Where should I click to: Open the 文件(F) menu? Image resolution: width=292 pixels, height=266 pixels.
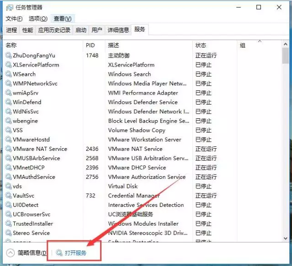[14, 19]
